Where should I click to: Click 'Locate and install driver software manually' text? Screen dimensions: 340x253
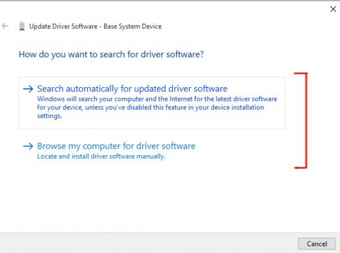101,156
